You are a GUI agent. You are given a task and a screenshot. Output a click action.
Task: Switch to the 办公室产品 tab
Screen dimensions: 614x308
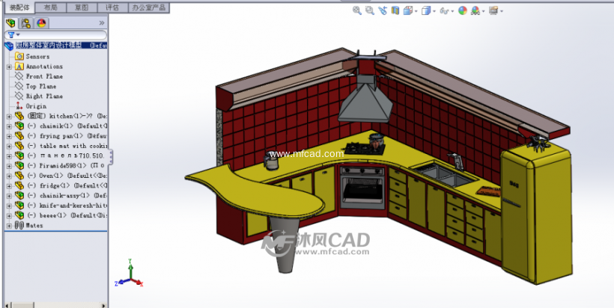click(149, 7)
